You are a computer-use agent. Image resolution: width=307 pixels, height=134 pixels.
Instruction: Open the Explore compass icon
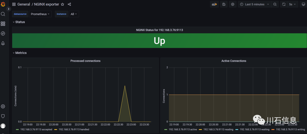(x=3, y=33)
